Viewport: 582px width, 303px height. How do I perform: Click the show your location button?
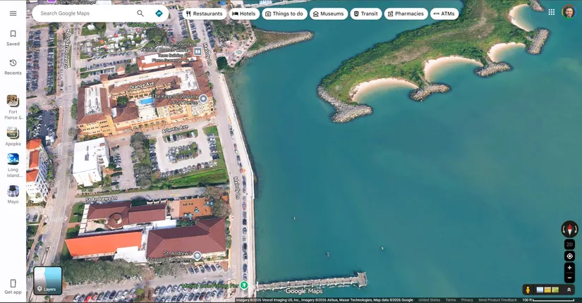pos(569,256)
